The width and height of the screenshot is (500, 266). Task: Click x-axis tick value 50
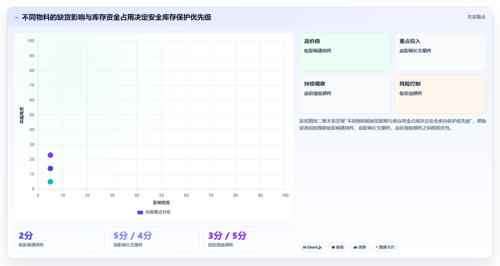[161, 195]
